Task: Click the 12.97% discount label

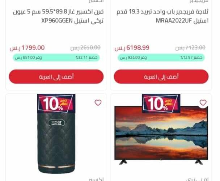Action: coord(191,58)
